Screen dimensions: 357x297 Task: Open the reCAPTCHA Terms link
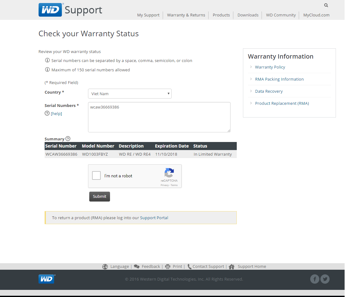tap(174, 185)
